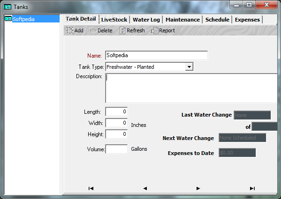Click the Volume input field
Screen dimensions: 281x199
[116, 149]
